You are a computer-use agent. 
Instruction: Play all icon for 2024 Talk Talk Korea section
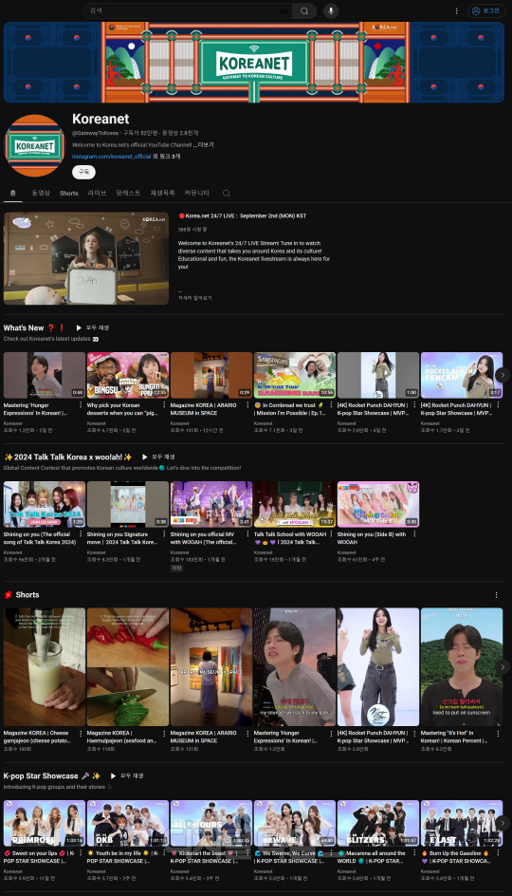[x=145, y=457]
